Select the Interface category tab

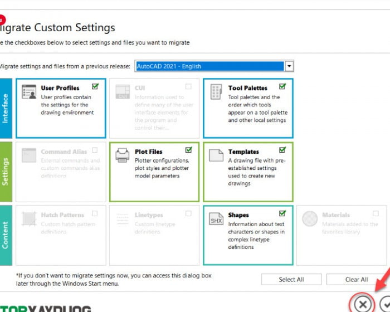click(6, 108)
